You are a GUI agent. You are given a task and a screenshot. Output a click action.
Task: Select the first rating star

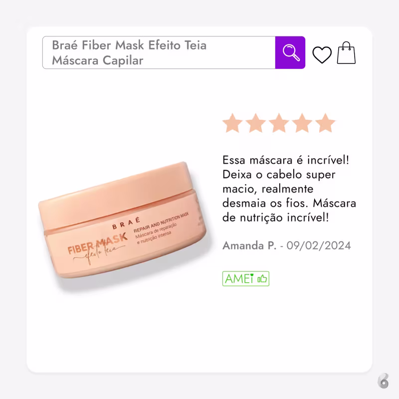pyautogui.click(x=232, y=123)
